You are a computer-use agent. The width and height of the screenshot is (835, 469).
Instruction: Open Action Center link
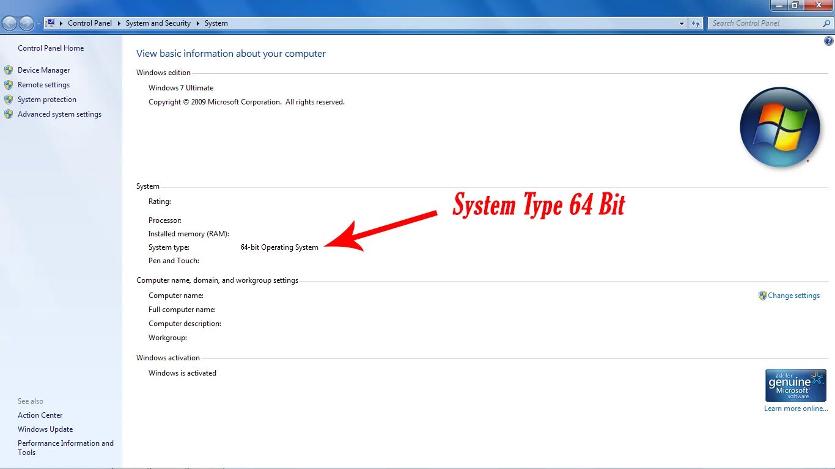[40, 415]
